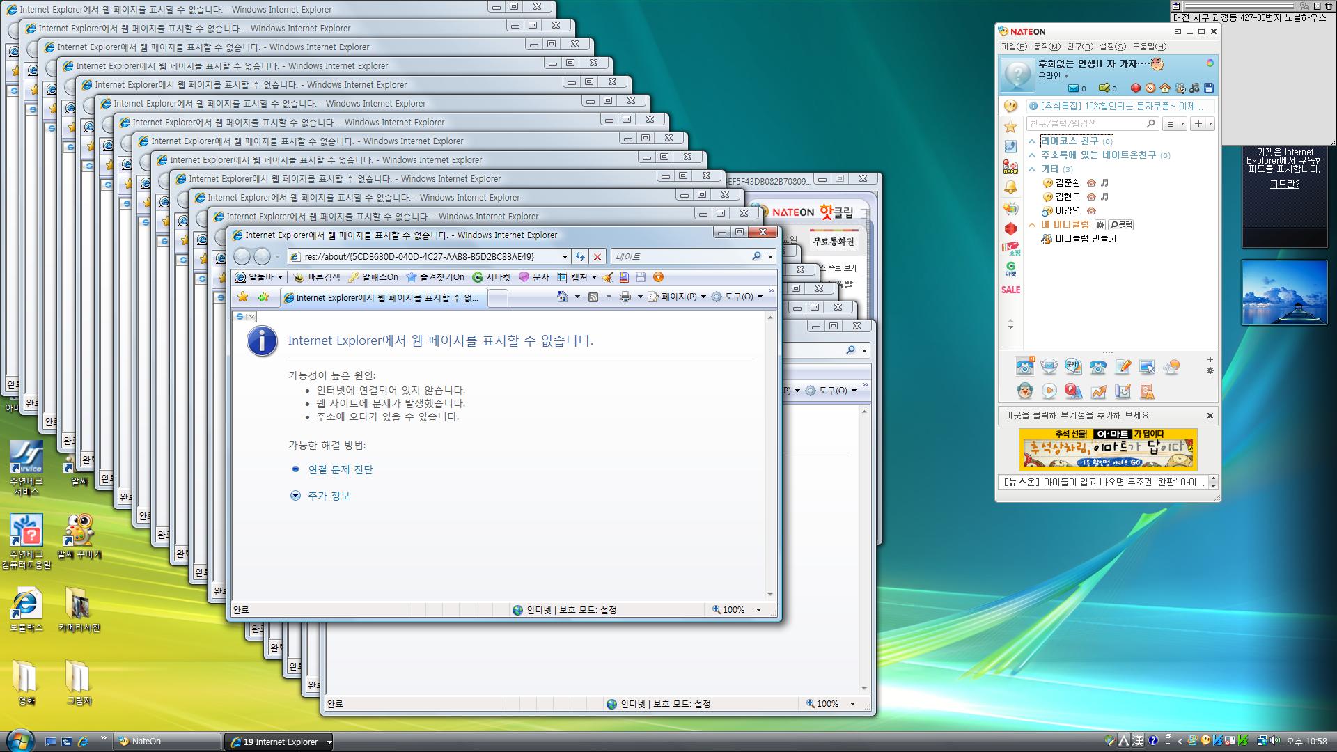Click the red notebook icon in ALToolbar

pos(624,277)
